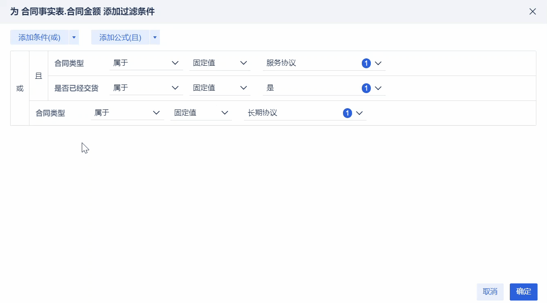Image resolution: width=547 pixels, height=303 pixels.
Task: Open 属于 operator dropdown in 长期协议 row
Action: click(127, 113)
